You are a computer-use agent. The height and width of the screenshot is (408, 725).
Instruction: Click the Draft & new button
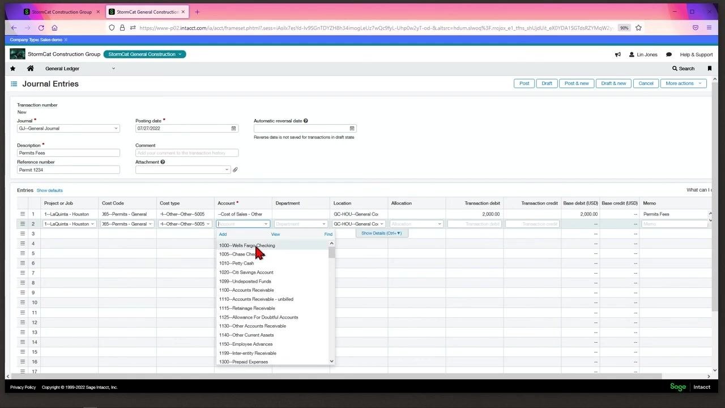[613, 83]
